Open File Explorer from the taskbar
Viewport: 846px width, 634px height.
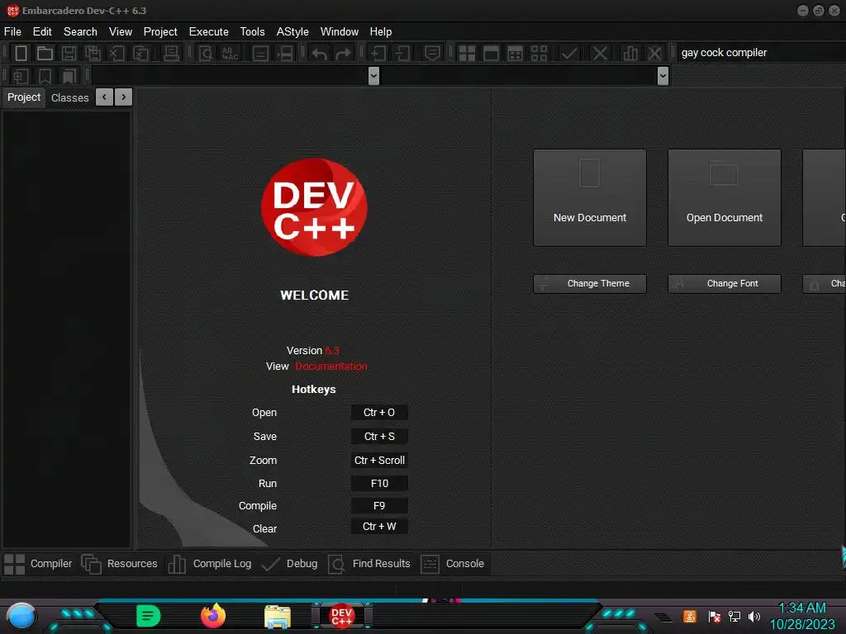pyautogui.click(x=278, y=617)
